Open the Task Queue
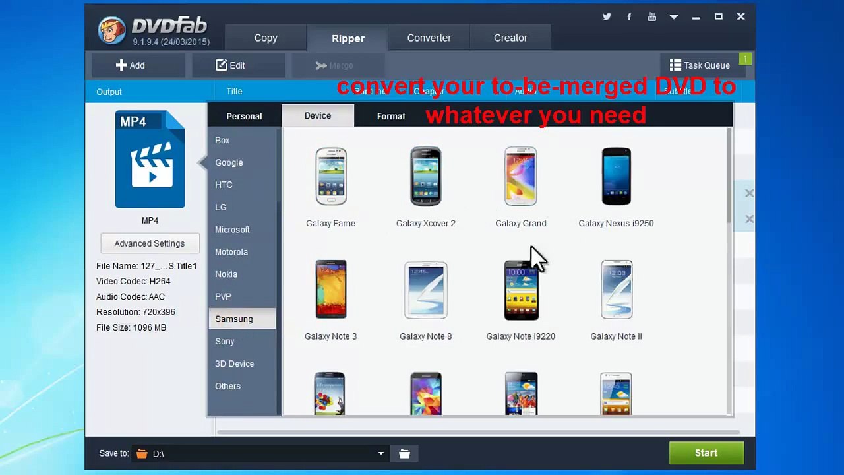This screenshot has height=475, width=844. pos(700,65)
